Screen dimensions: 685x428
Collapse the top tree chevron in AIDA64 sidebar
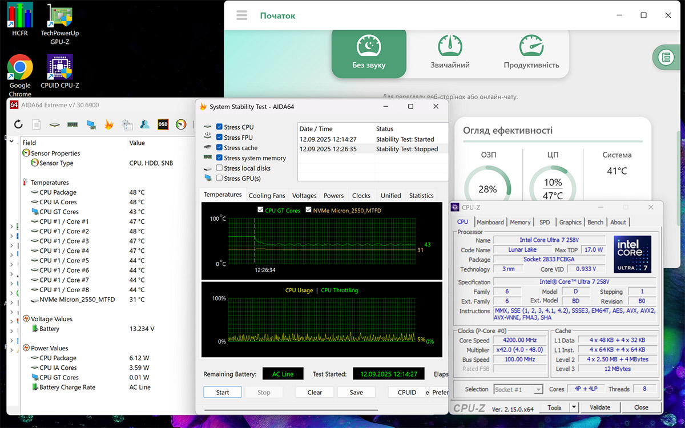11,143
